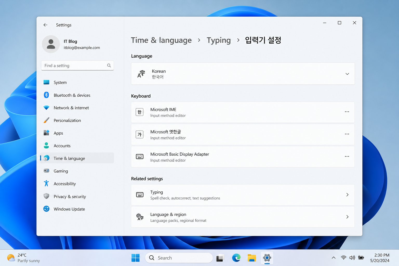Click the Microsoft 옛한글 가 icon

coord(139,134)
